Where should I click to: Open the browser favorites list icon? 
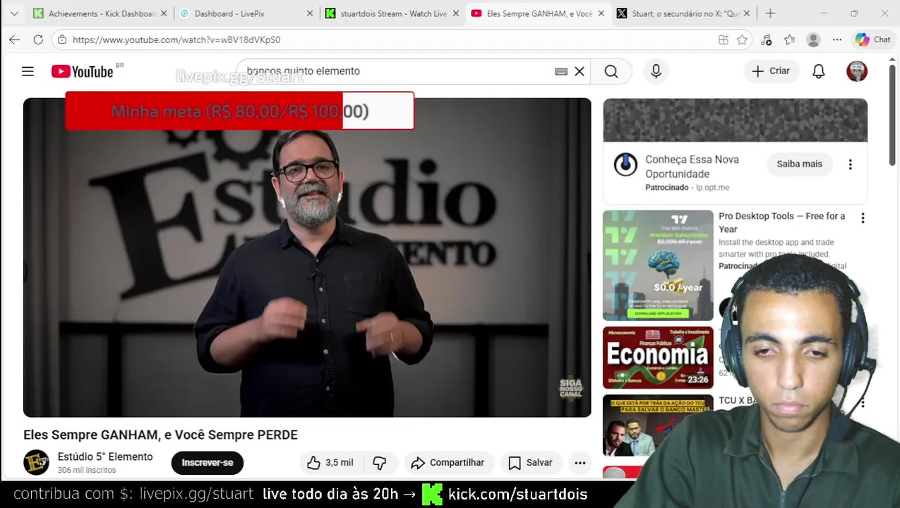click(x=790, y=40)
